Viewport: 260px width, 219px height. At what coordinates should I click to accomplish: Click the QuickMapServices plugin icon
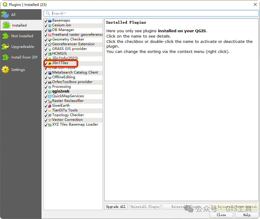(50, 97)
